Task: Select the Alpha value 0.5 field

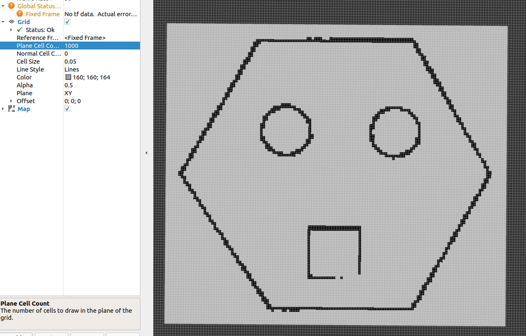Action: [69, 85]
